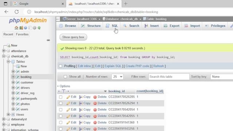The width and height of the screenshot is (233, 131).
Task: Click the Explain SQL link
Action: [113, 66]
